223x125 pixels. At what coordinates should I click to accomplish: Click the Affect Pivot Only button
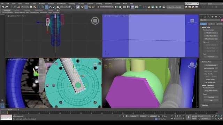pyautogui.click(x=211, y=33)
